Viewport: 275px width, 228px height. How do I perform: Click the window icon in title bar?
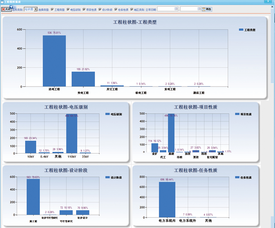click(x=2, y=2)
